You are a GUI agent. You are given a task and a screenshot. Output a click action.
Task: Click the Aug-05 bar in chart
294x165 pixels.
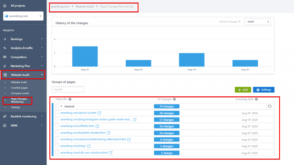(192, 60)
